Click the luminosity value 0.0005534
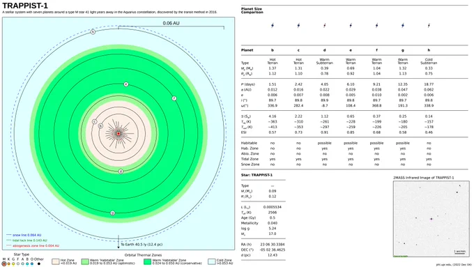 click(273, 207)
